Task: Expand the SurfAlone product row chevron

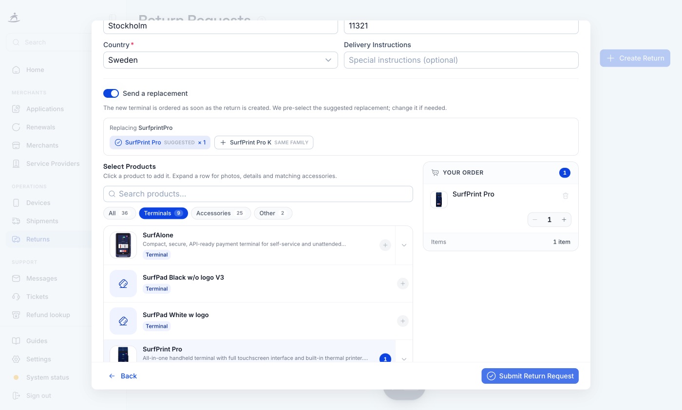Action: click(x=404, y=245)
